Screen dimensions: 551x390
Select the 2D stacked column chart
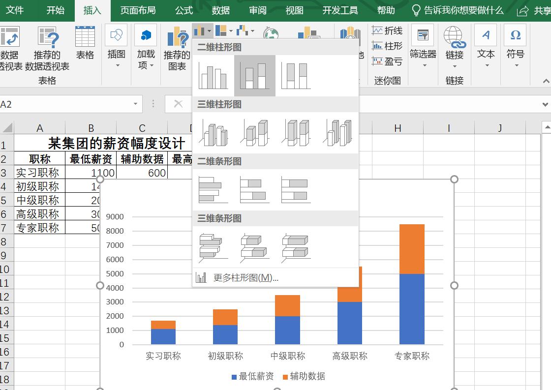click(x=255, y=76)
